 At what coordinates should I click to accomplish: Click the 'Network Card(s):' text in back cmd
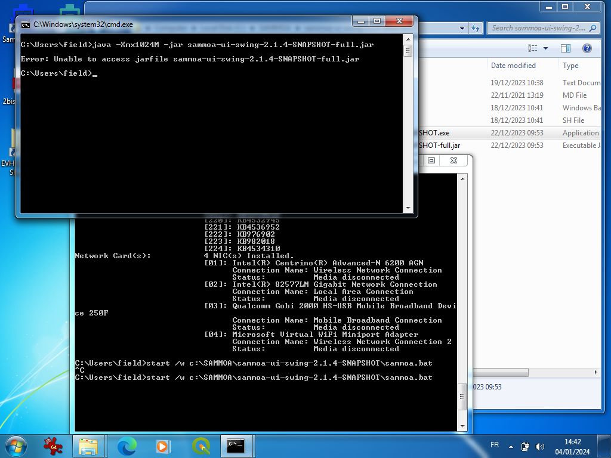coord(113,256)
